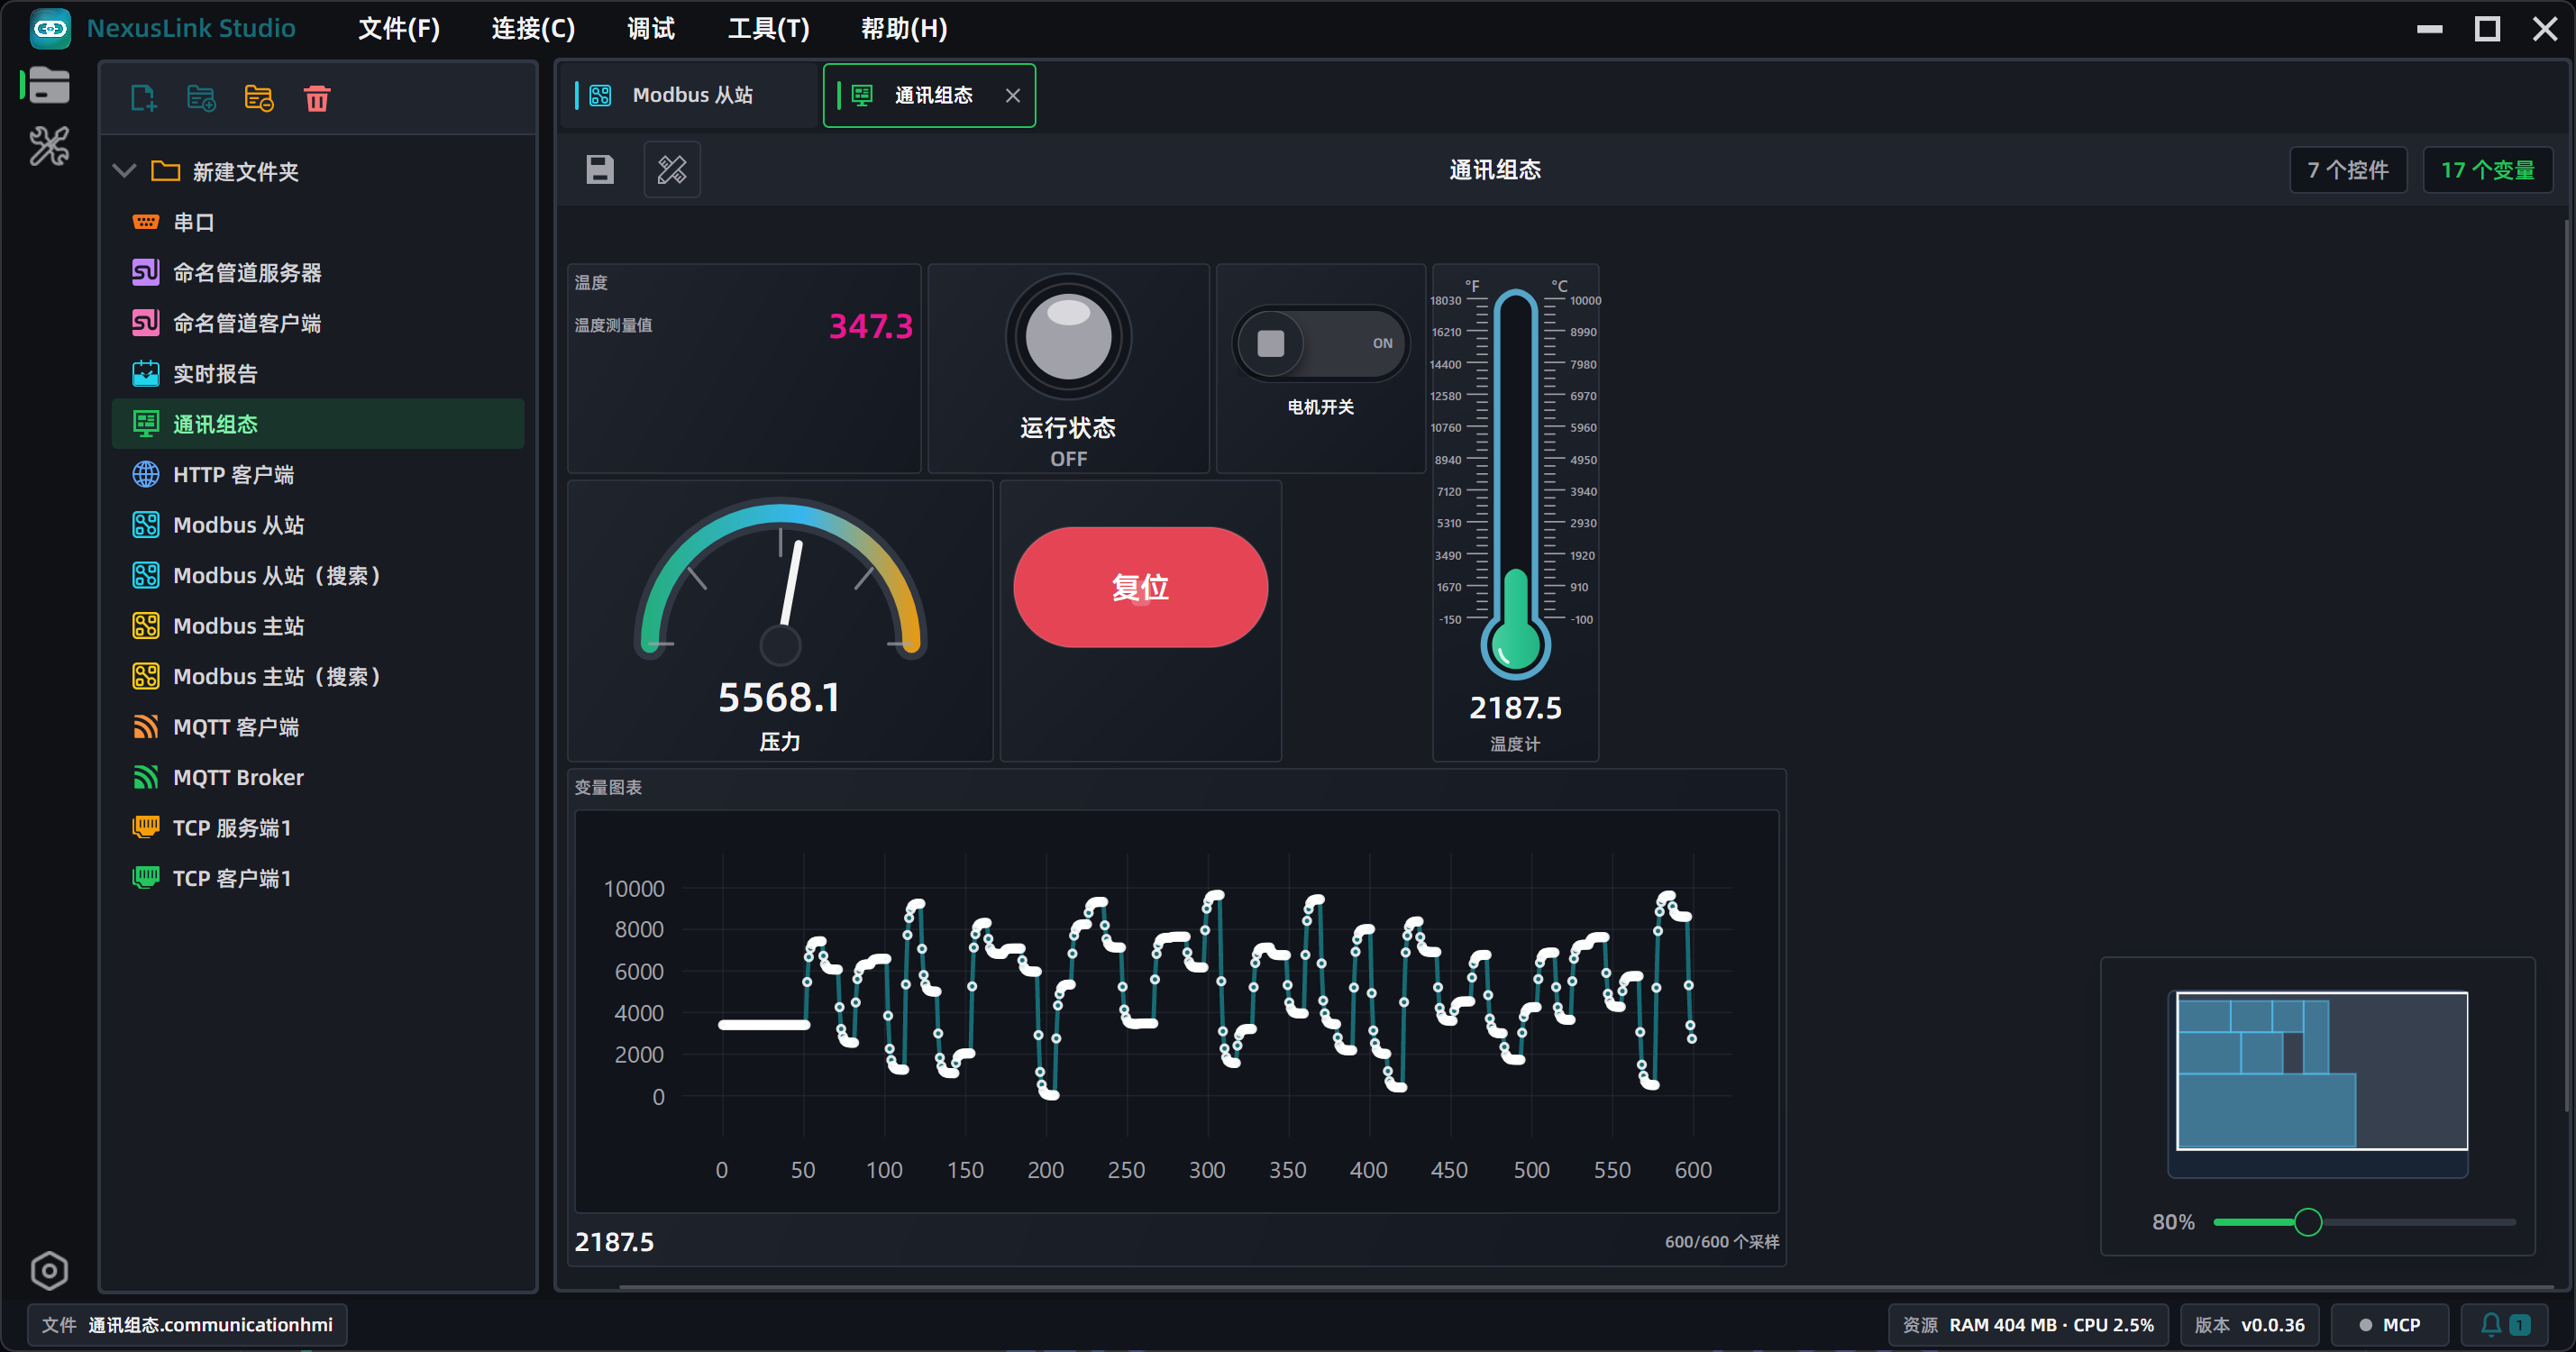Image resolution: width=2576 pixels, height=1352 pixels.
Task: Switch to the Modbus 从站 tab
Action: coord(689,95)
